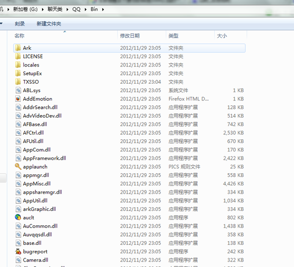Open the toolbar dropdown left of 刻录
Viewport: 294px width, 267px height.
click(x=2, y=24)
